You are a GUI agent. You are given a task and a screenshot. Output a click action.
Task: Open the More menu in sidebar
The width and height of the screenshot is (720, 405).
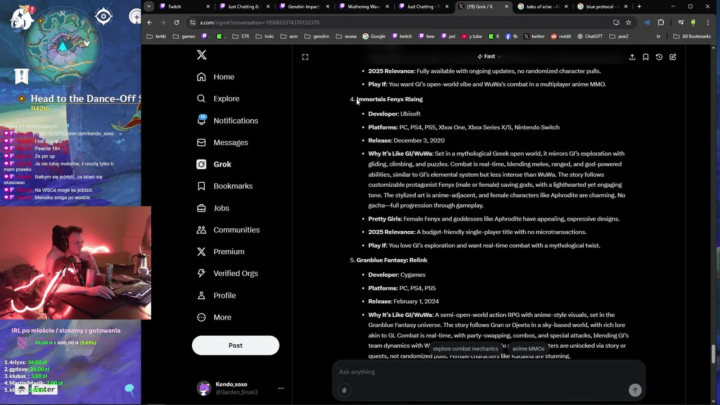(x=214, y=317)
